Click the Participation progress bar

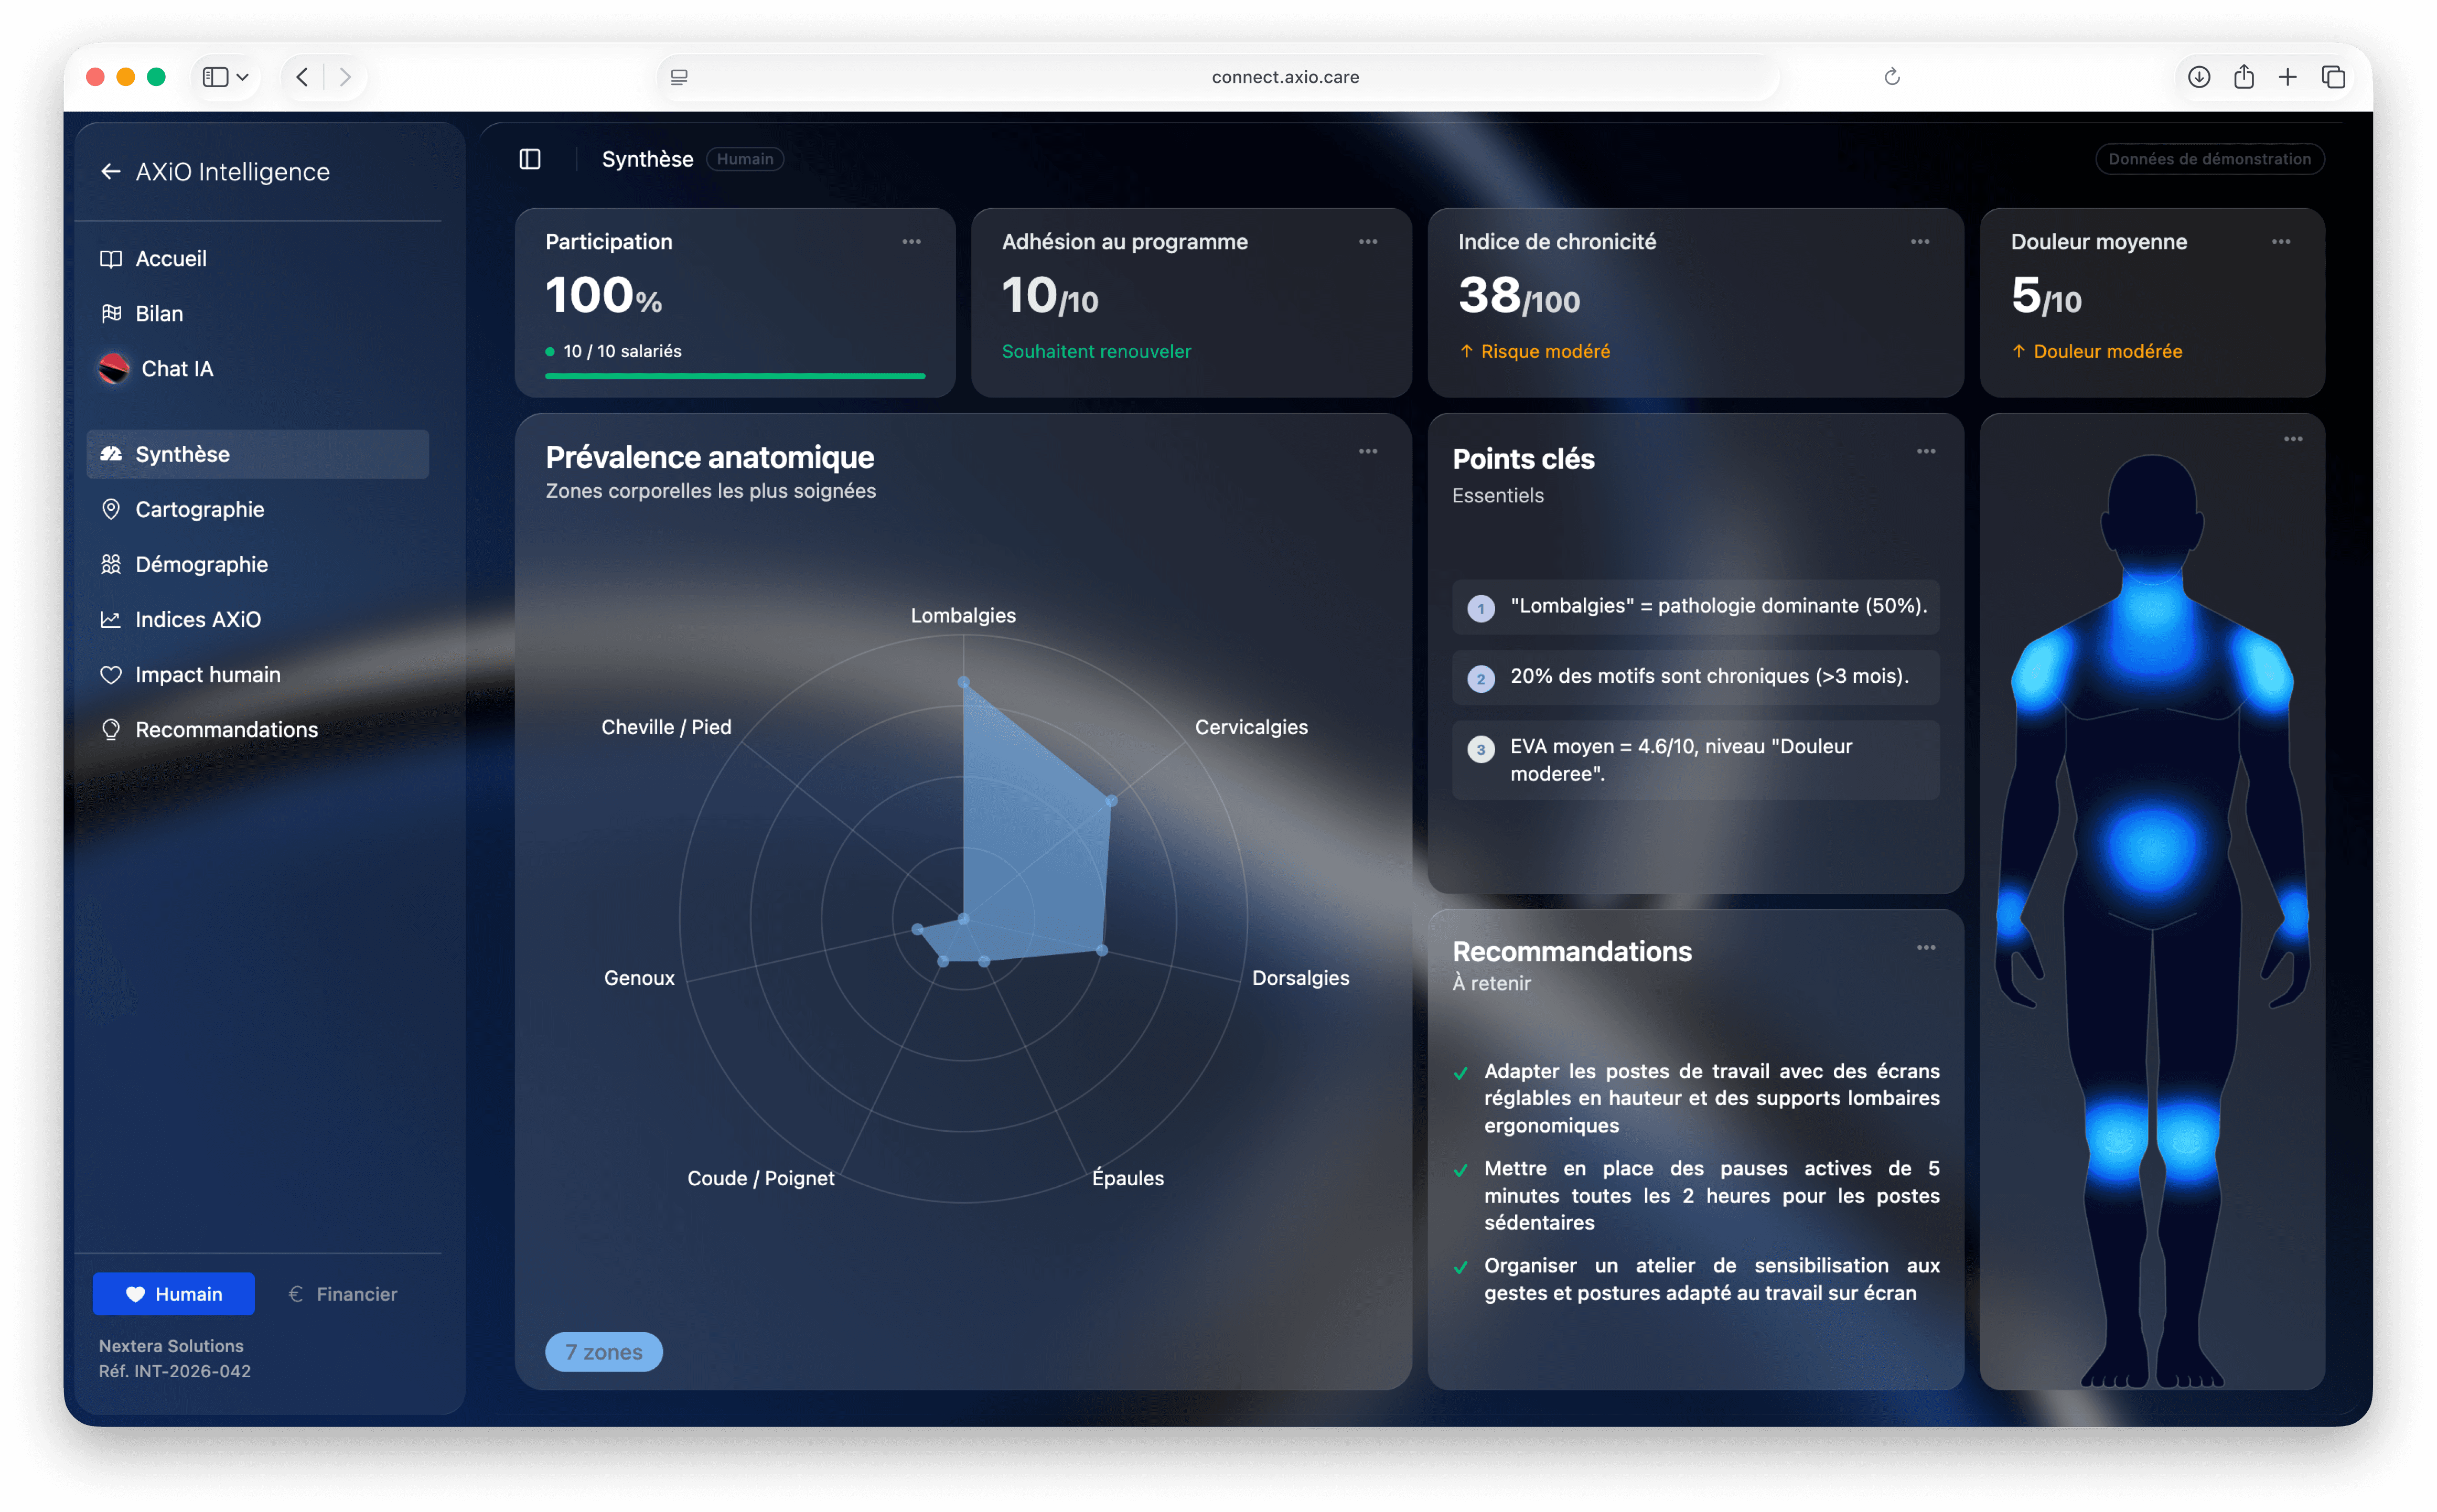[x=734, y=376]
